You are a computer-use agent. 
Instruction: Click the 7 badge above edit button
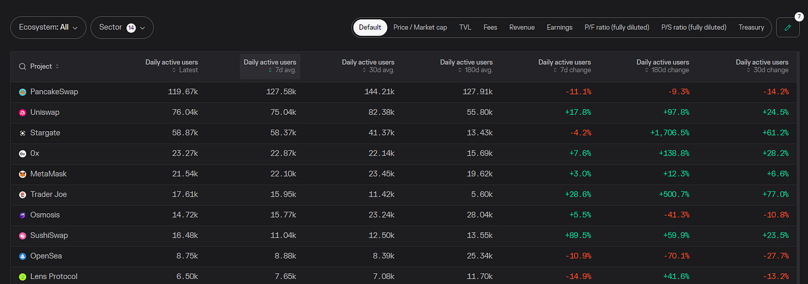[799, 17]
